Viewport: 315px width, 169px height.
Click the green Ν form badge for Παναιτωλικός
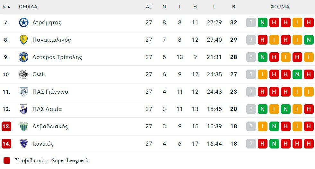309,40
